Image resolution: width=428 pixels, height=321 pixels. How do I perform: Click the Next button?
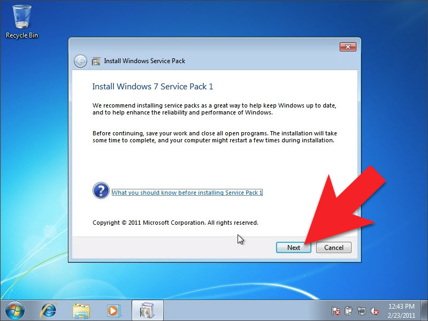point(293,247)
